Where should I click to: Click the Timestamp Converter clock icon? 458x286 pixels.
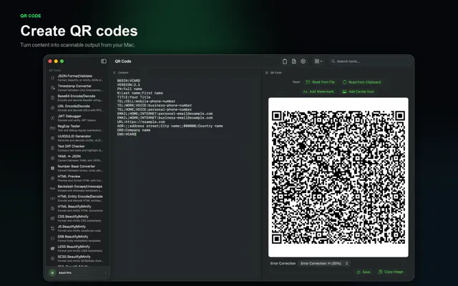click(52, 88)
